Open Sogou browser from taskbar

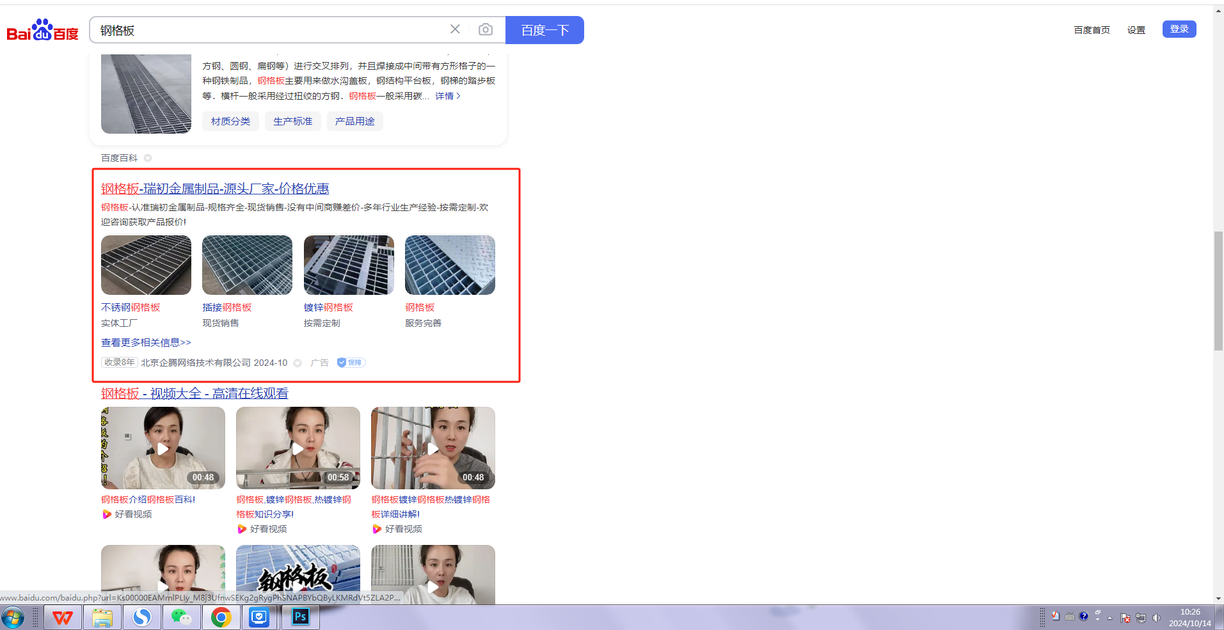click(x=142, y=617)
